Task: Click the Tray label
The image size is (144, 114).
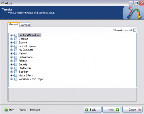Action: [x=11, y=110]
